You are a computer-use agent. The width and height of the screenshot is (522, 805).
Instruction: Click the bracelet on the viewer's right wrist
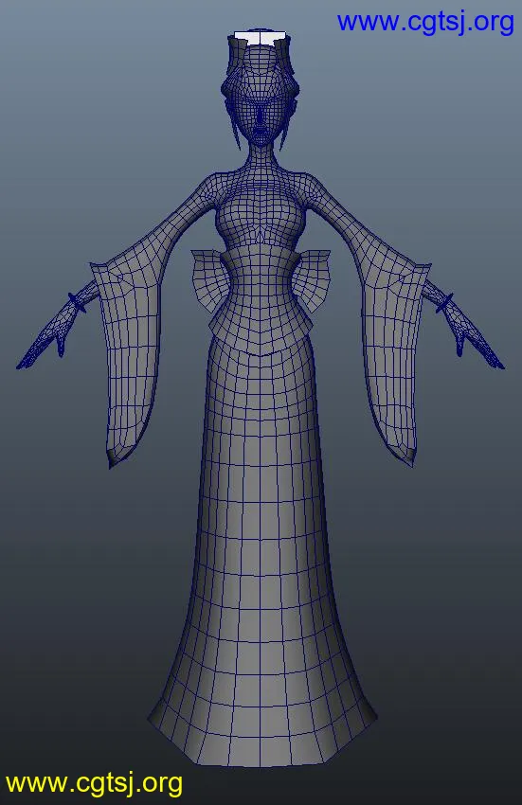[x=445, y=303]
